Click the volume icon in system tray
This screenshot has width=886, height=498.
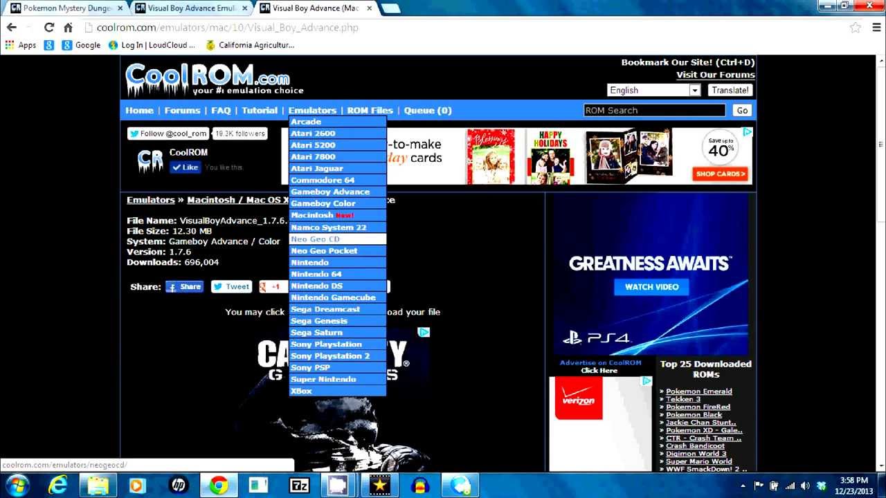tap(806, 486)
